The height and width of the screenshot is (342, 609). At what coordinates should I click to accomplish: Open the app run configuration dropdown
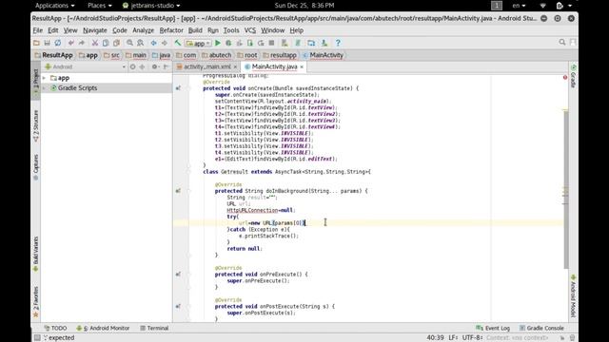click(x=198, y=43)
